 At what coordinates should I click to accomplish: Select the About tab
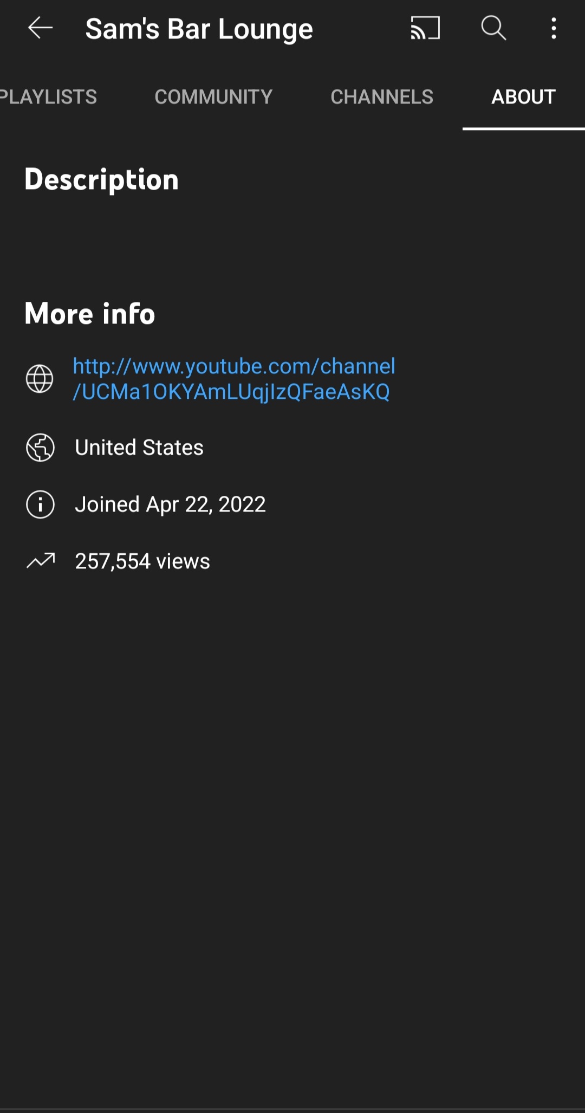(523, 97)
